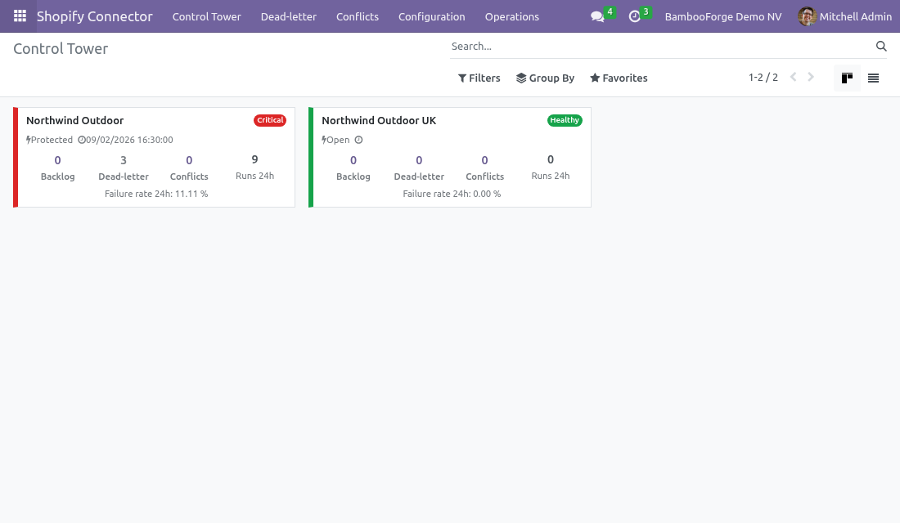Open the apps grid home menu
Viewport: 900px width, 523px height.
[x=20, y=16]
